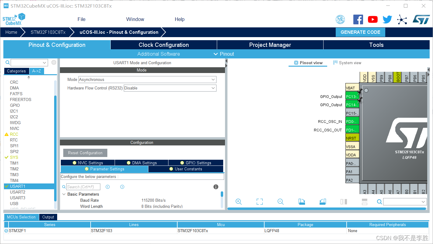Open the NVIC Settings tab
The height and width of the screenshot is (244, 433).
[88, 163]
